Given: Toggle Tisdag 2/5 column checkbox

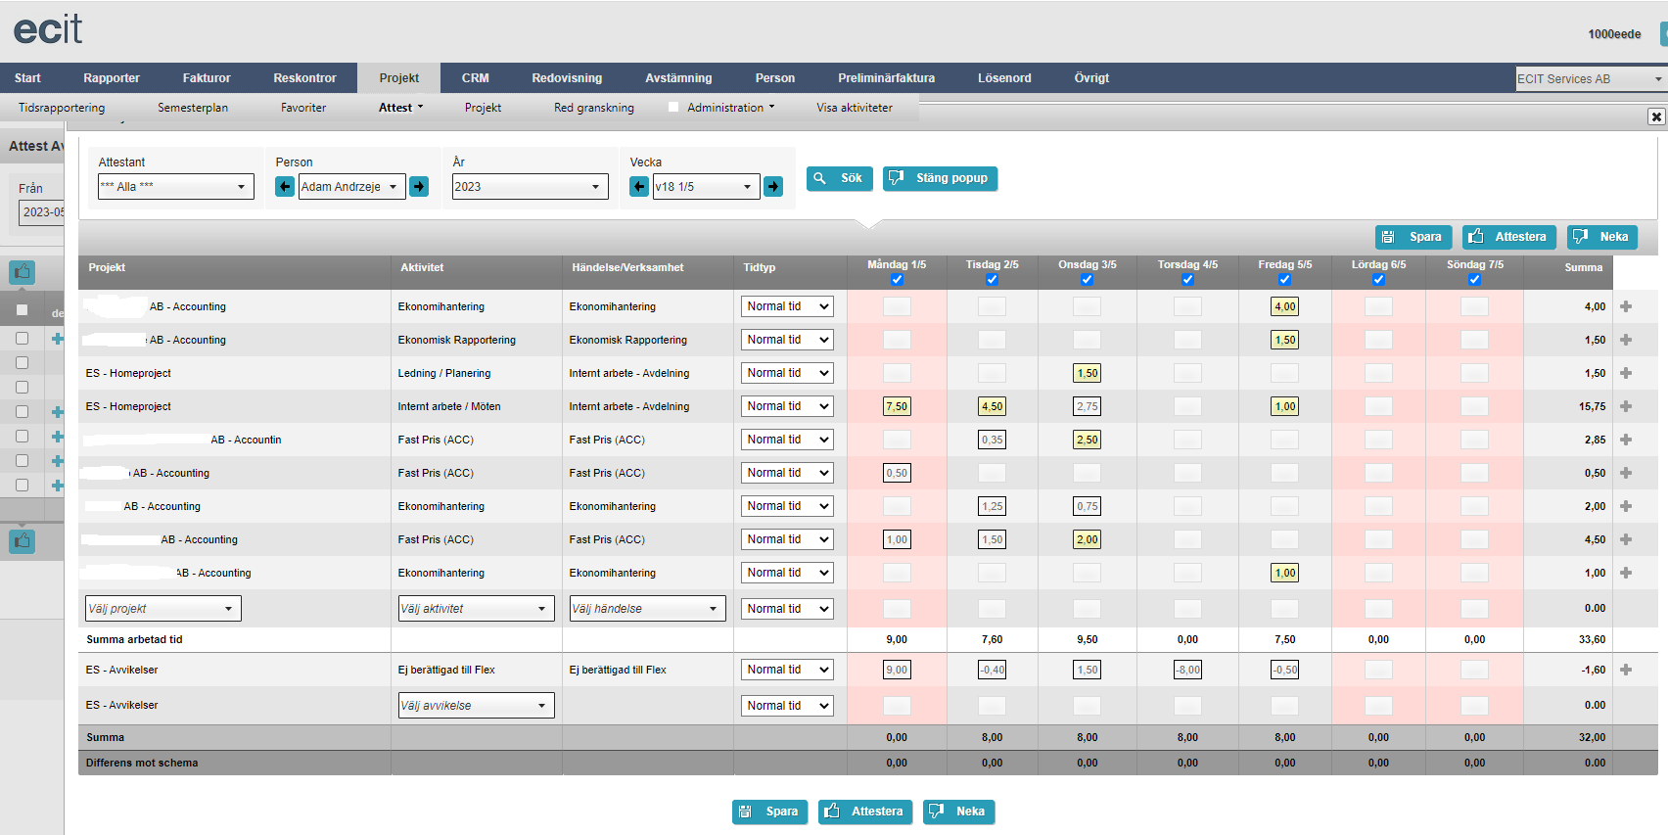Looking at the screenshot, I should (x=992, y=280).
